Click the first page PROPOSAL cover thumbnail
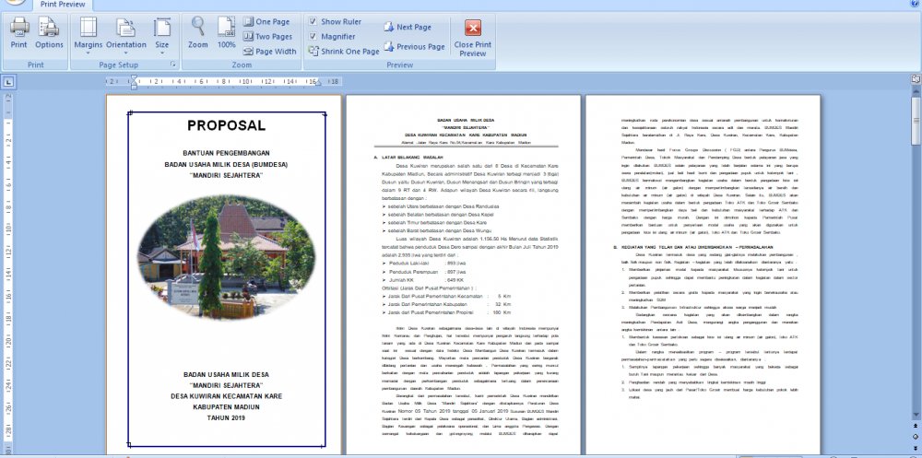 (223, 275)
